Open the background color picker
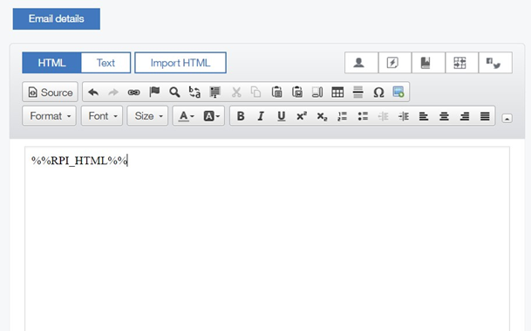The height and width of the screenshot is (331, 531). 212,116
